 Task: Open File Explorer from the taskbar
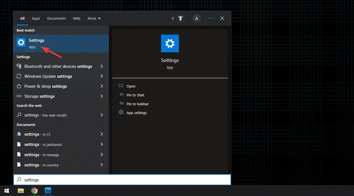(21, 191)
